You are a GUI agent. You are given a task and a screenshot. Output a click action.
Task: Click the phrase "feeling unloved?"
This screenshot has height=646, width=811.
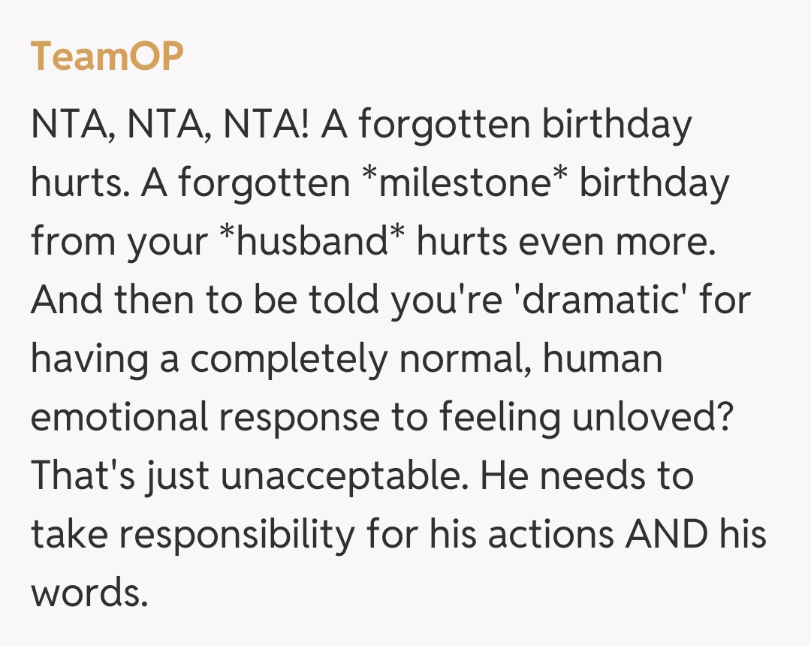pyautogui.click(x=586, y=418)
